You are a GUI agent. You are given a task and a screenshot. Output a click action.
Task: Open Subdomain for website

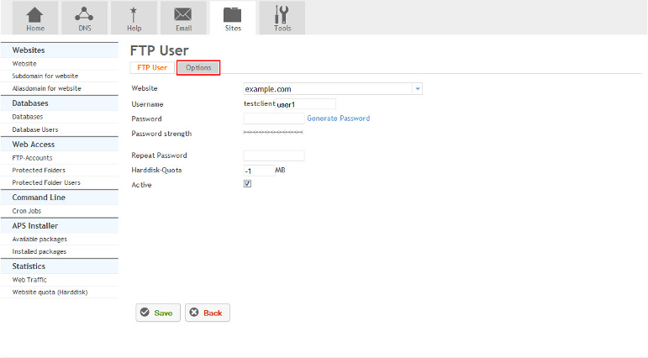[x=45, y=76]
